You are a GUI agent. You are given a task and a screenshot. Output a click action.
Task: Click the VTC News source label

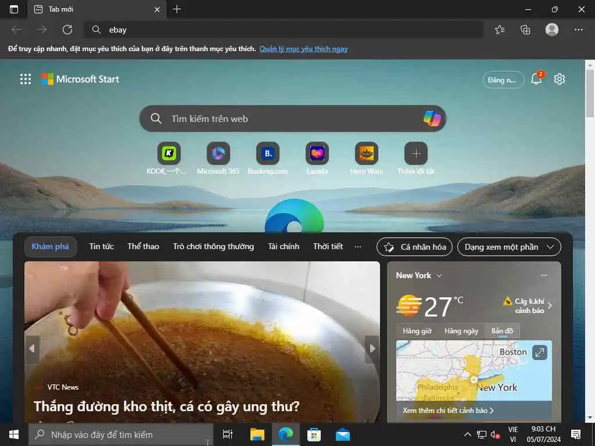coord(63,387)
